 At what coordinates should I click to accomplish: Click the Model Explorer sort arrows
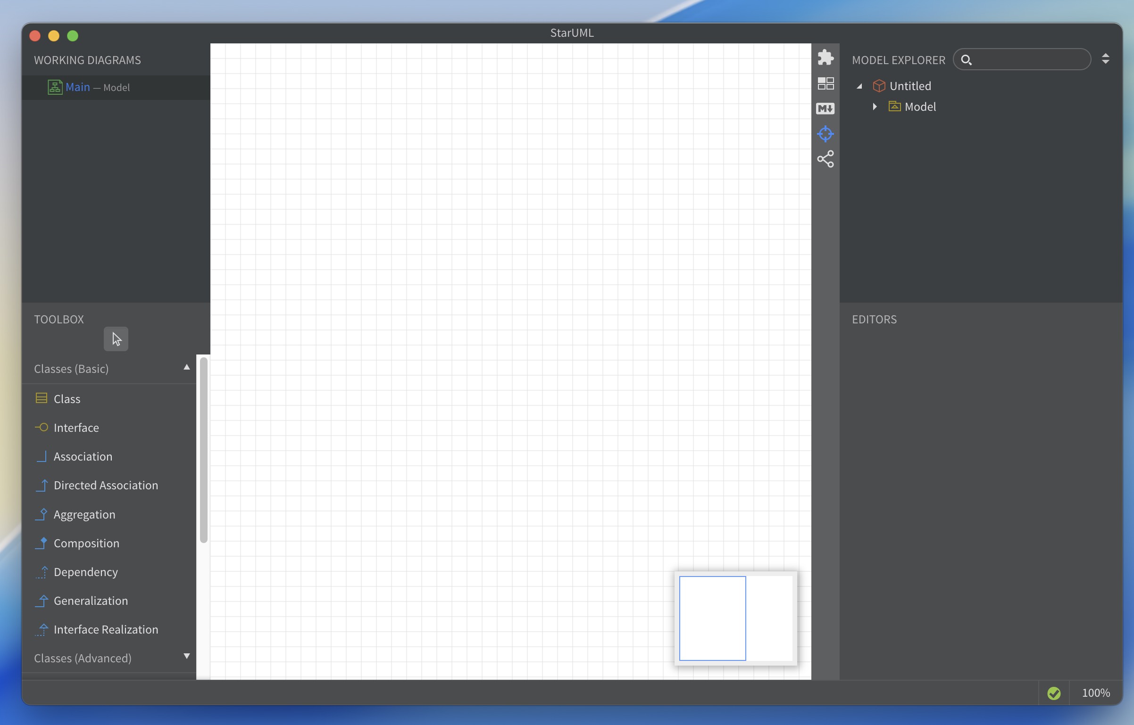(x=1105, y=59)
